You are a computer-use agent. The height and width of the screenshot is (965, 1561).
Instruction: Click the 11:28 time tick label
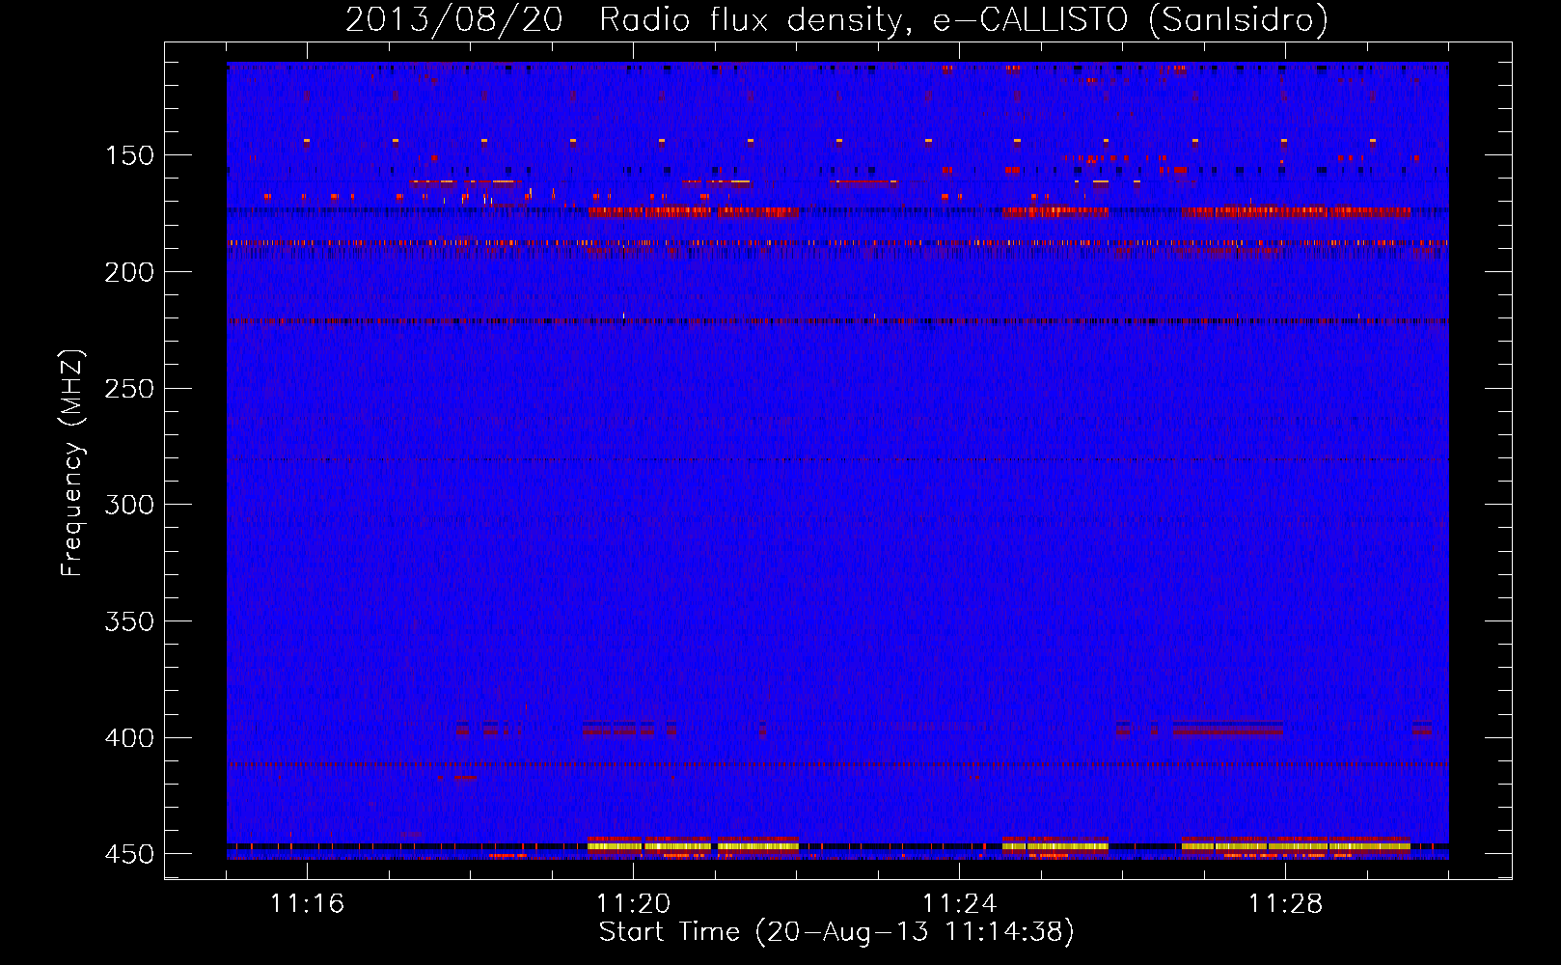[1285, 904]
